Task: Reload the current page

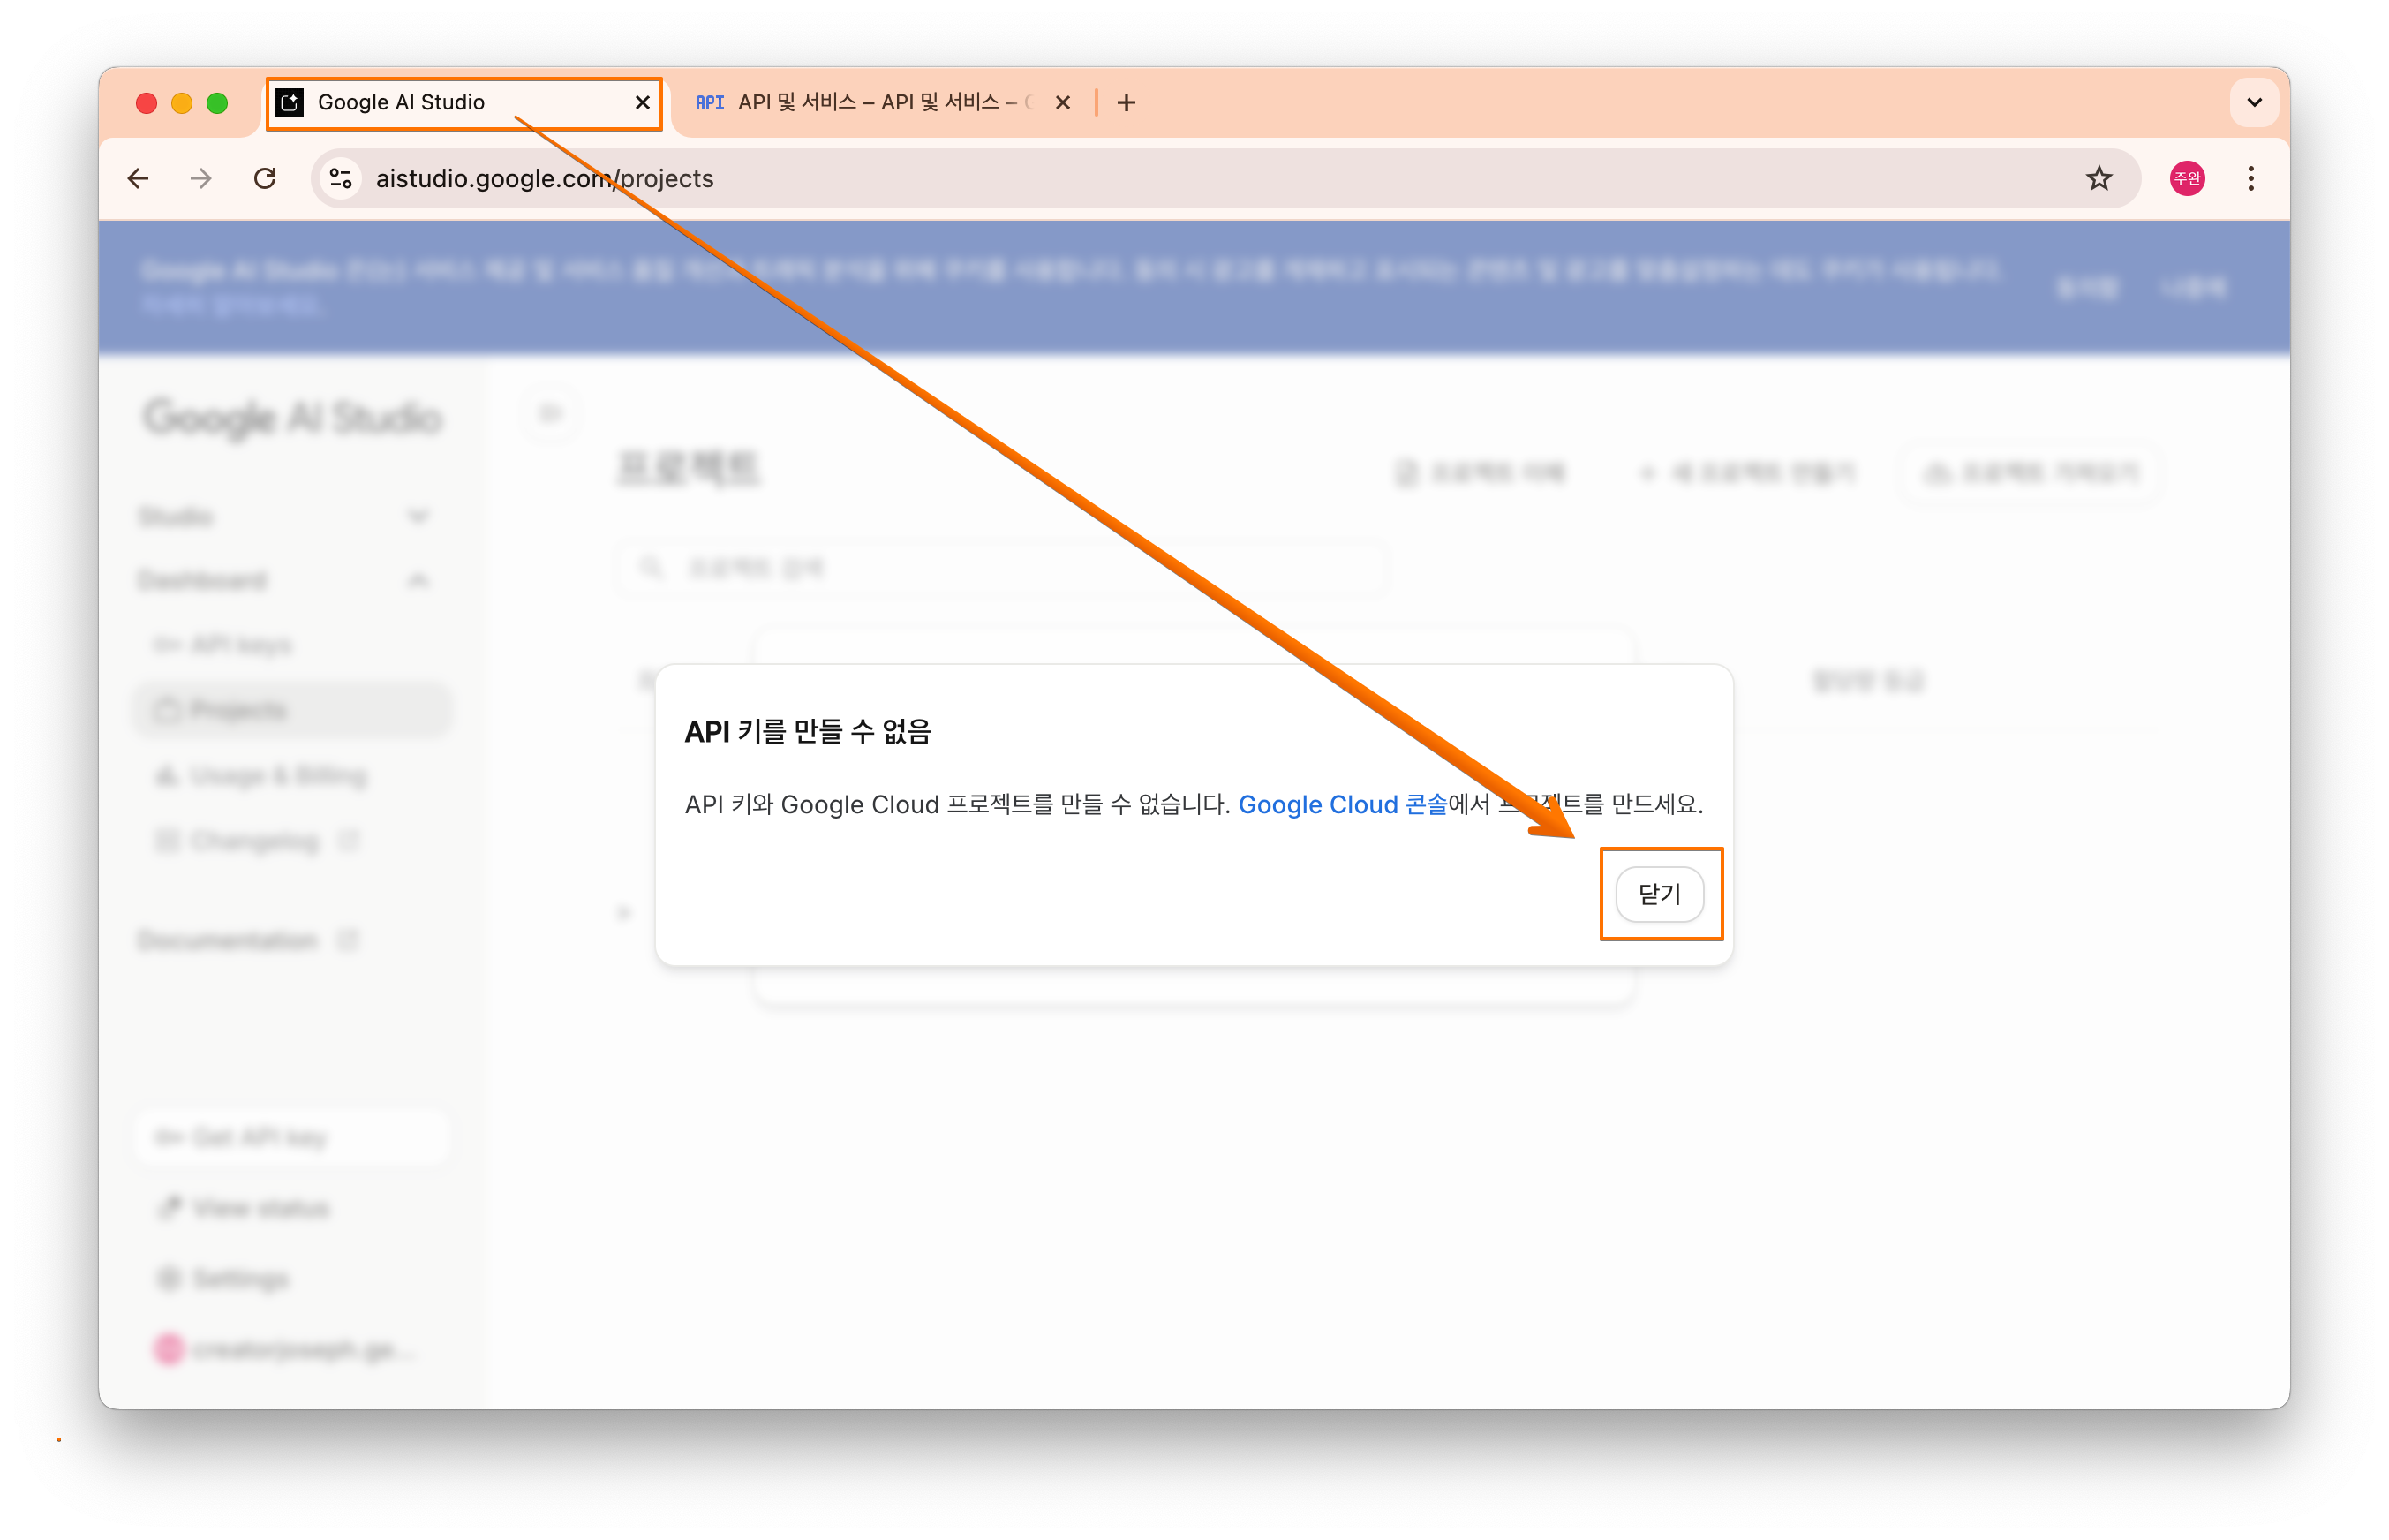Action: (265, 179)
